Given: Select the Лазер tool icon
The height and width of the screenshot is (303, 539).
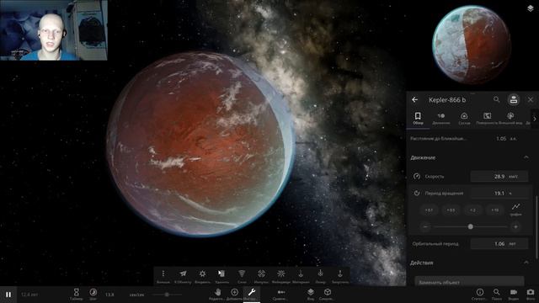Looking at the screenshot, I should point(320,276).
